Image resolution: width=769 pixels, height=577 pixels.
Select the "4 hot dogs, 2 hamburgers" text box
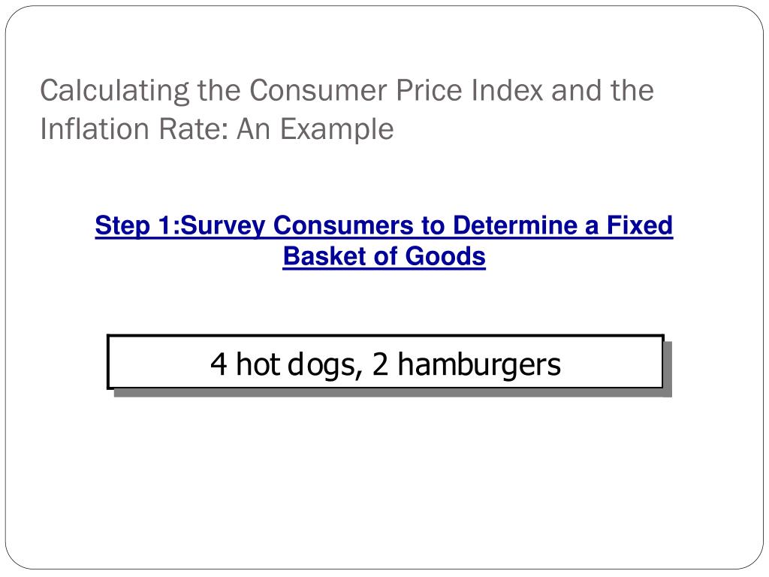(x=385, y=362)
